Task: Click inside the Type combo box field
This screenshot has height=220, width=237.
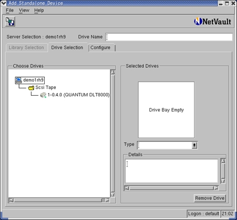Action: [164, 145]
